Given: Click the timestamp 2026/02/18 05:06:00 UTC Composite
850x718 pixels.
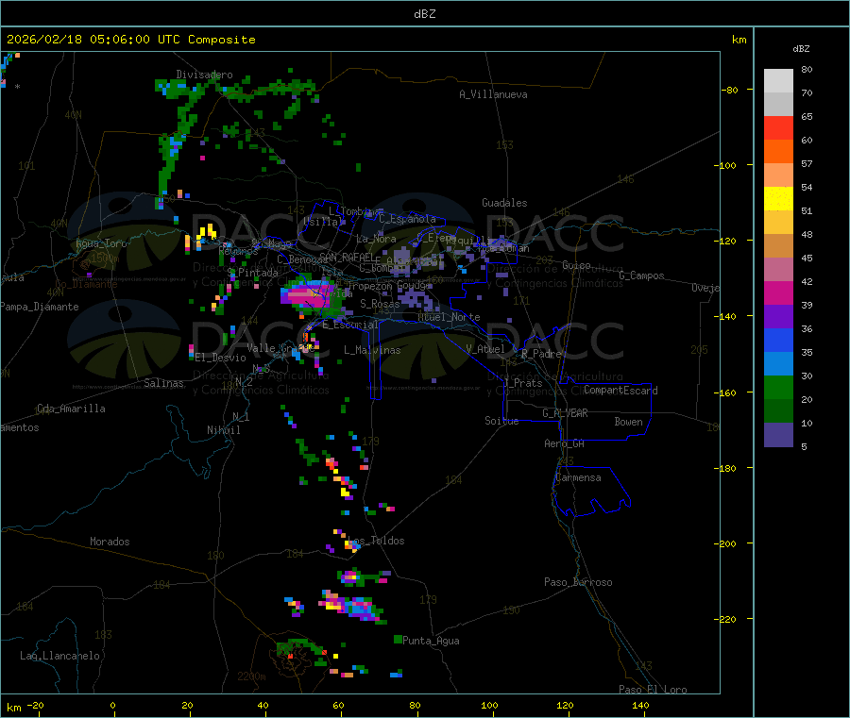Looking at the screenshot, I should 130,40.
